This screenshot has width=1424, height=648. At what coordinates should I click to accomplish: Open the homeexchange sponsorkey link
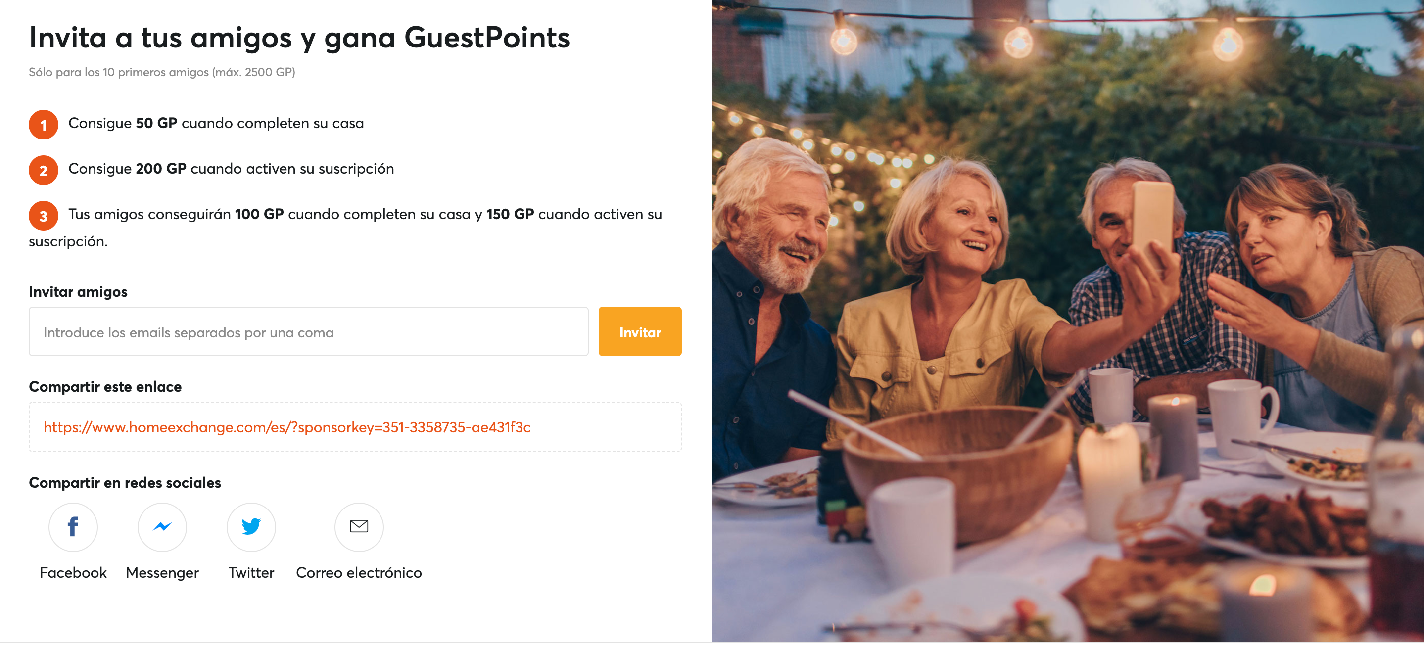coord(287,427)
